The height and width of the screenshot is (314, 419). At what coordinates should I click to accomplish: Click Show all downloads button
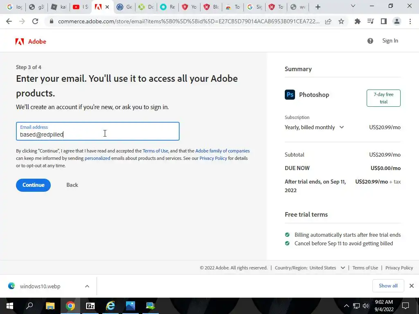pos(388,286)
